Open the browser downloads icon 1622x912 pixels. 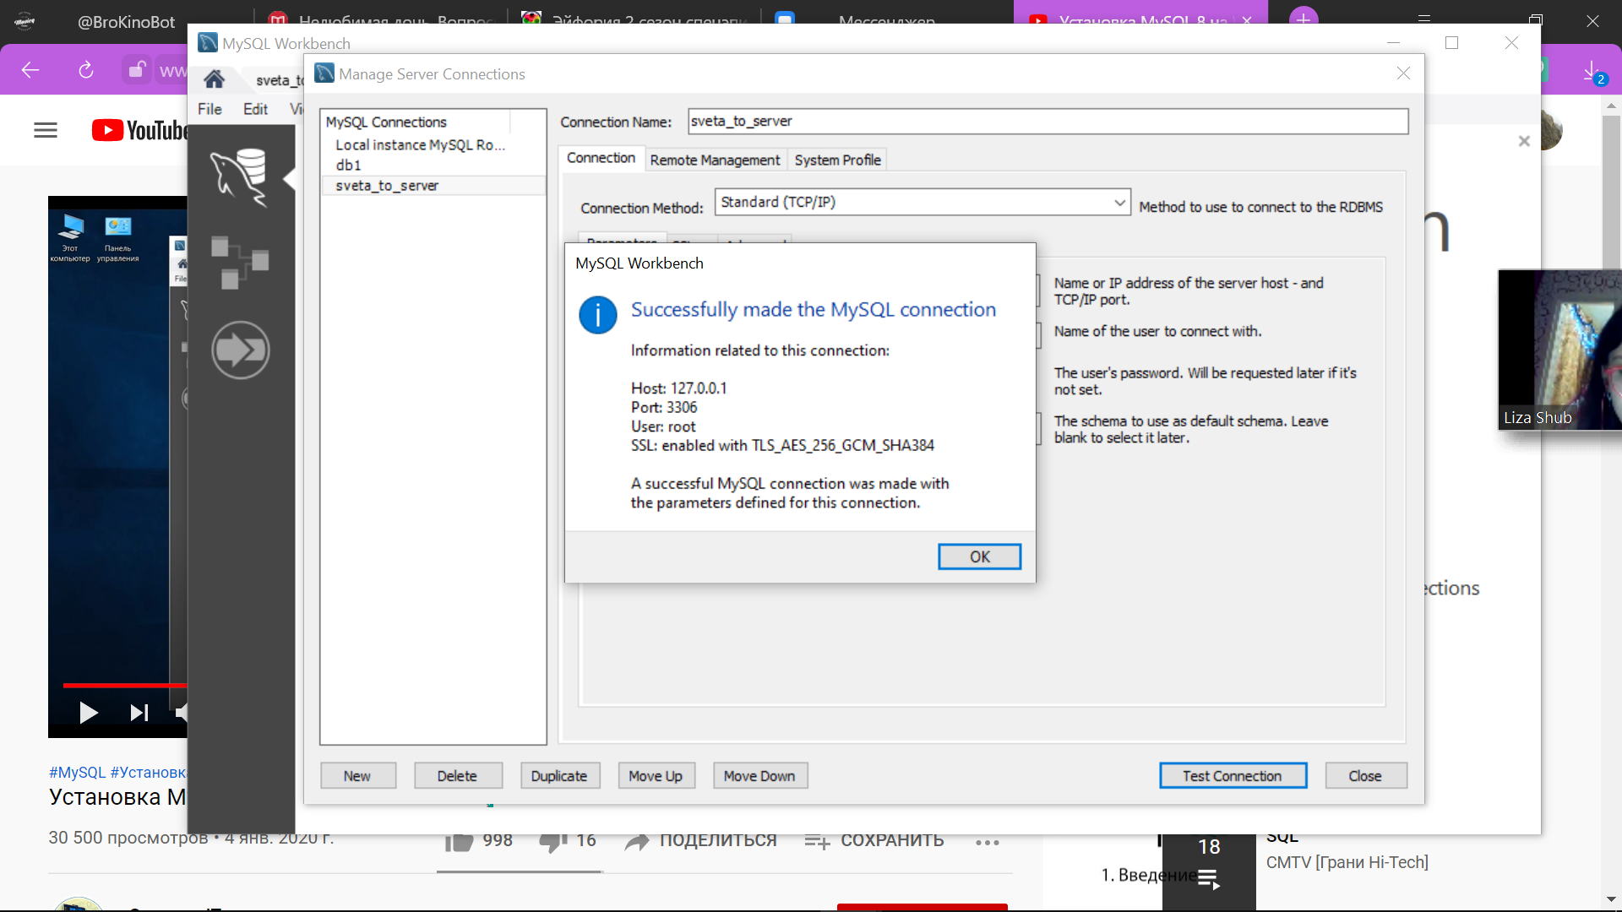(1592, 71)
